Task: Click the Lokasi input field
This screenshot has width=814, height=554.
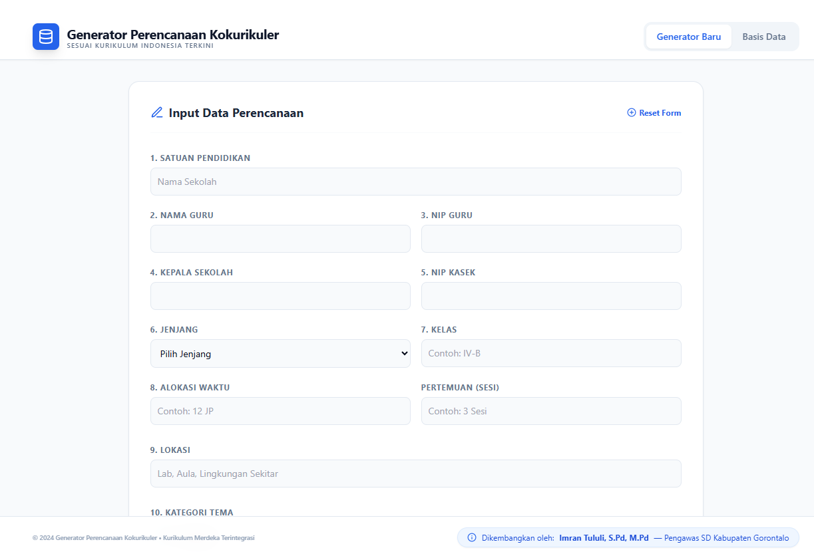Action: pos(415,474)
